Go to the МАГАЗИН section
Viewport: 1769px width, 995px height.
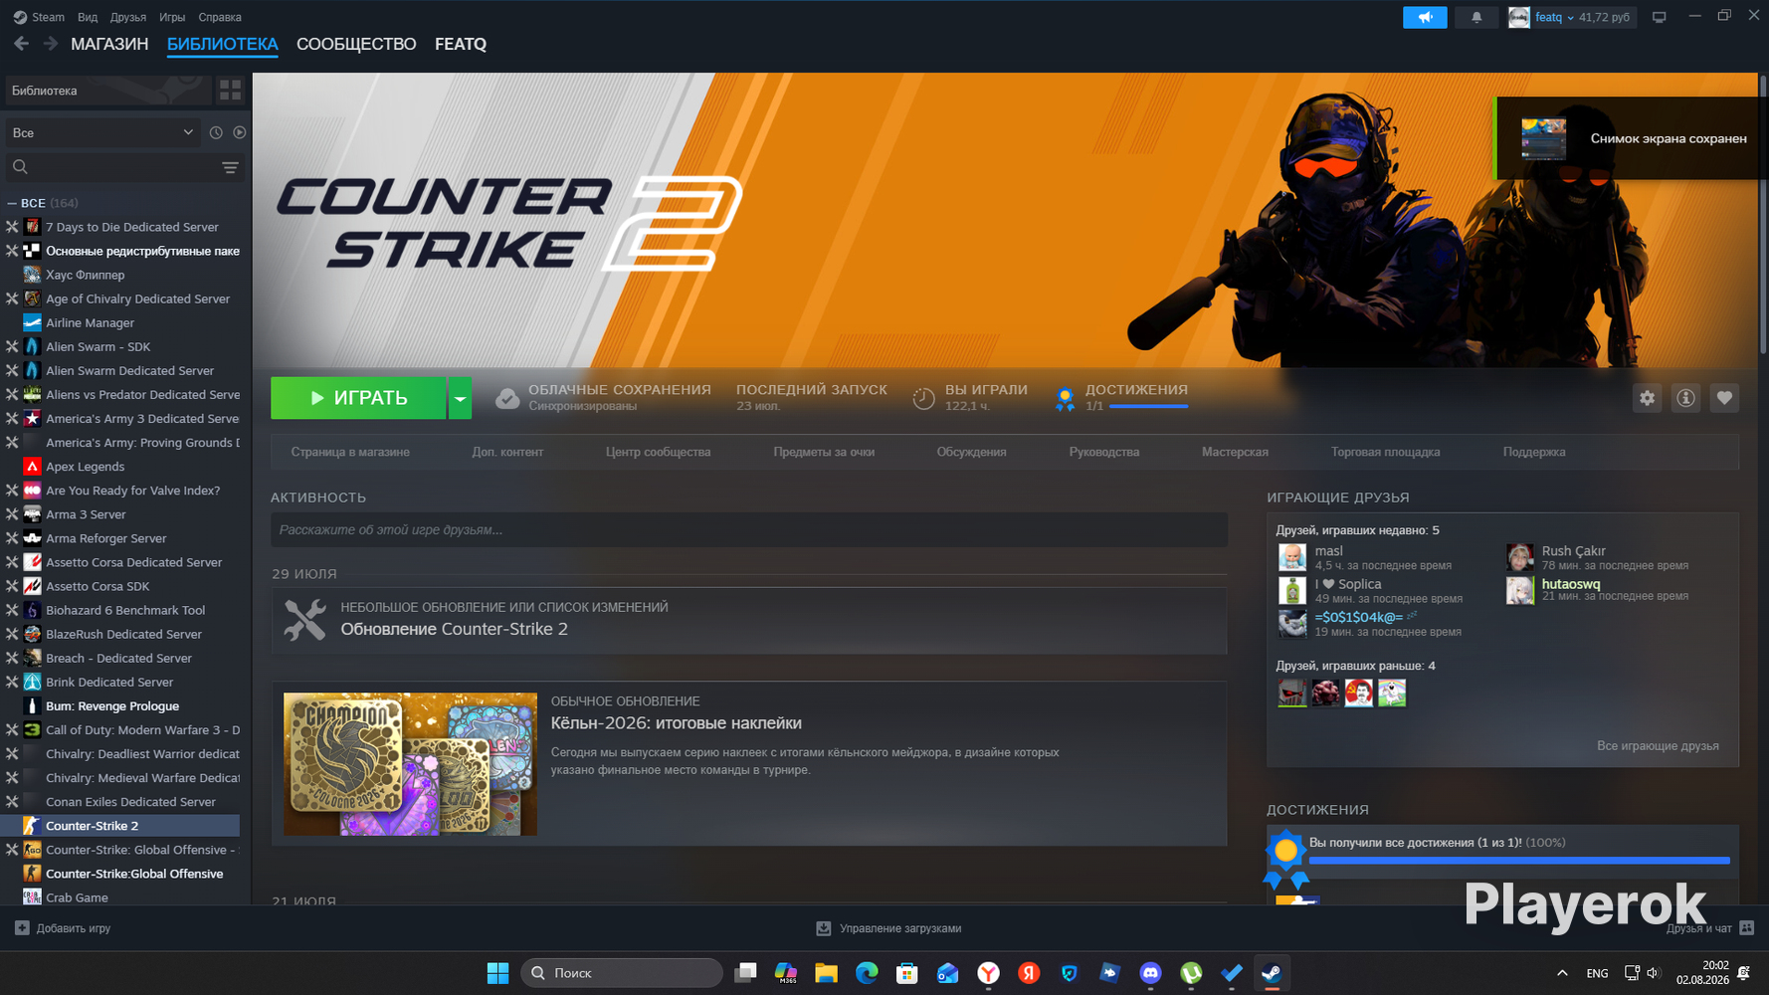pyautogui.click(x=109, y=44)
